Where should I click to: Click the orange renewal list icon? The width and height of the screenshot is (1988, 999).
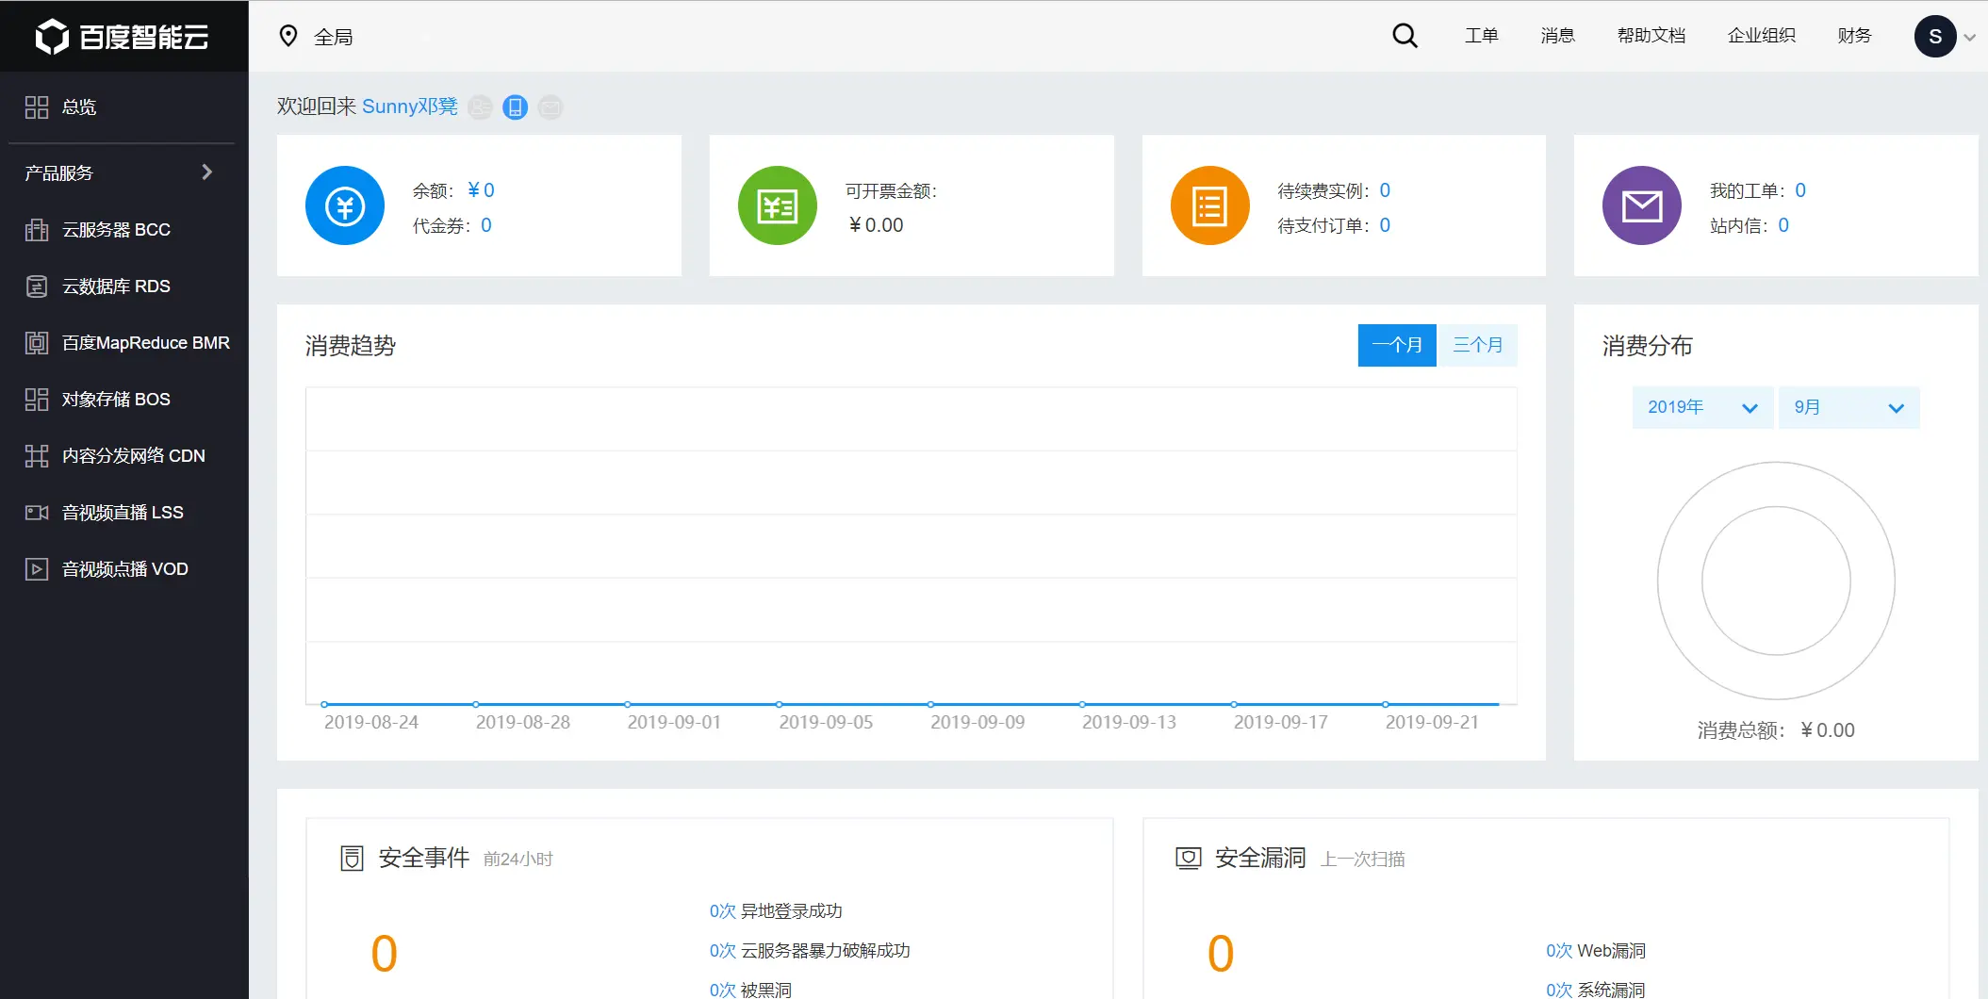coord(1210,205)
